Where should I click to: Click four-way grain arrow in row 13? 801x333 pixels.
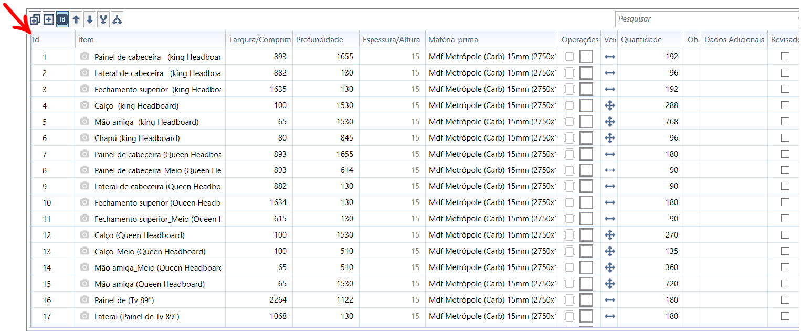[x=609, y=251]
